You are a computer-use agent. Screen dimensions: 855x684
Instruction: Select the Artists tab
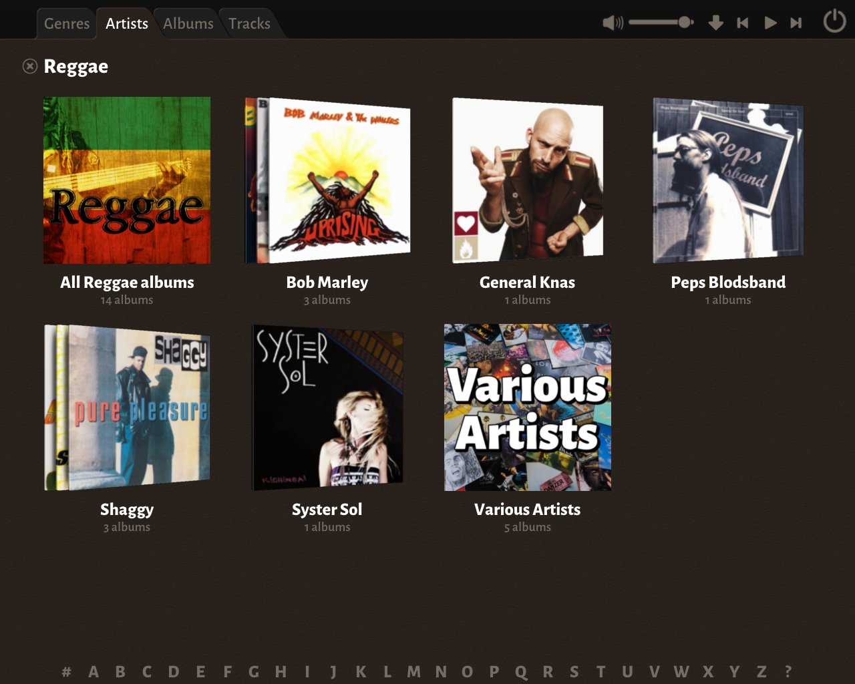tap(127, 23)
